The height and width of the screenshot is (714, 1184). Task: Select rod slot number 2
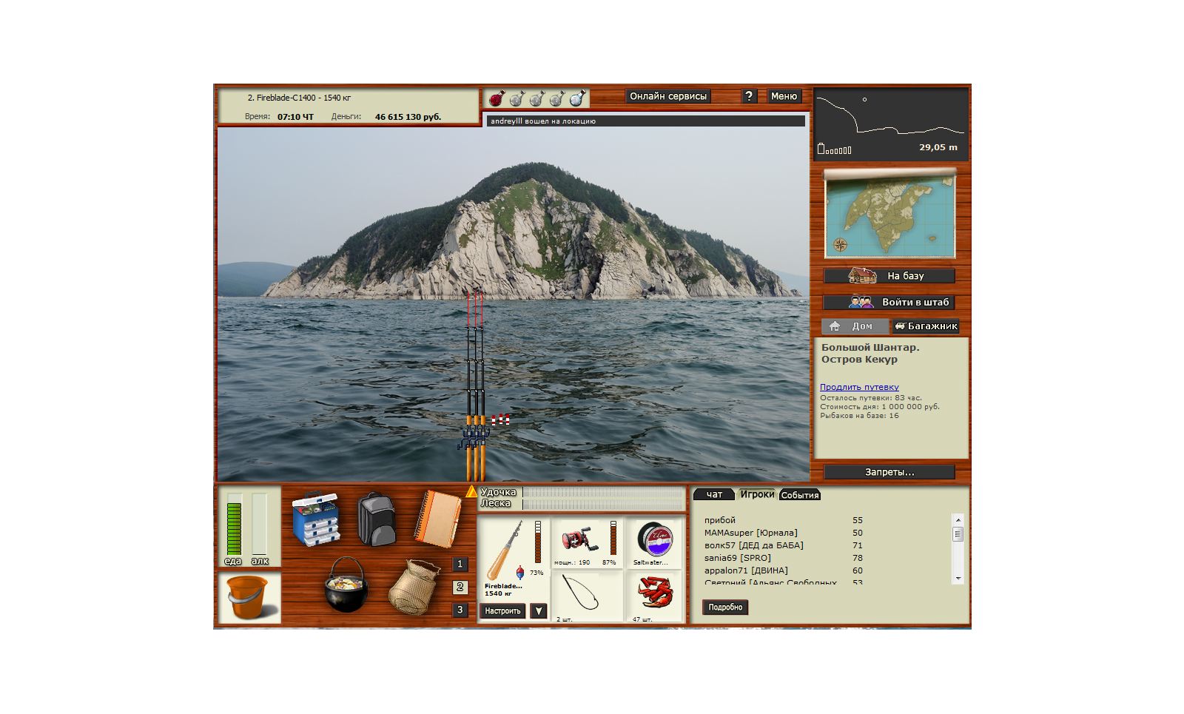tap(460, 587)
